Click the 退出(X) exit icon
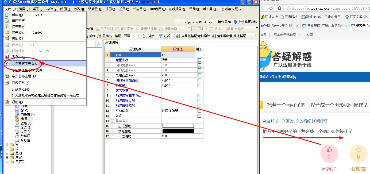Image resolution: width=370 pixels, height=174 pixels. click(7, 102)
